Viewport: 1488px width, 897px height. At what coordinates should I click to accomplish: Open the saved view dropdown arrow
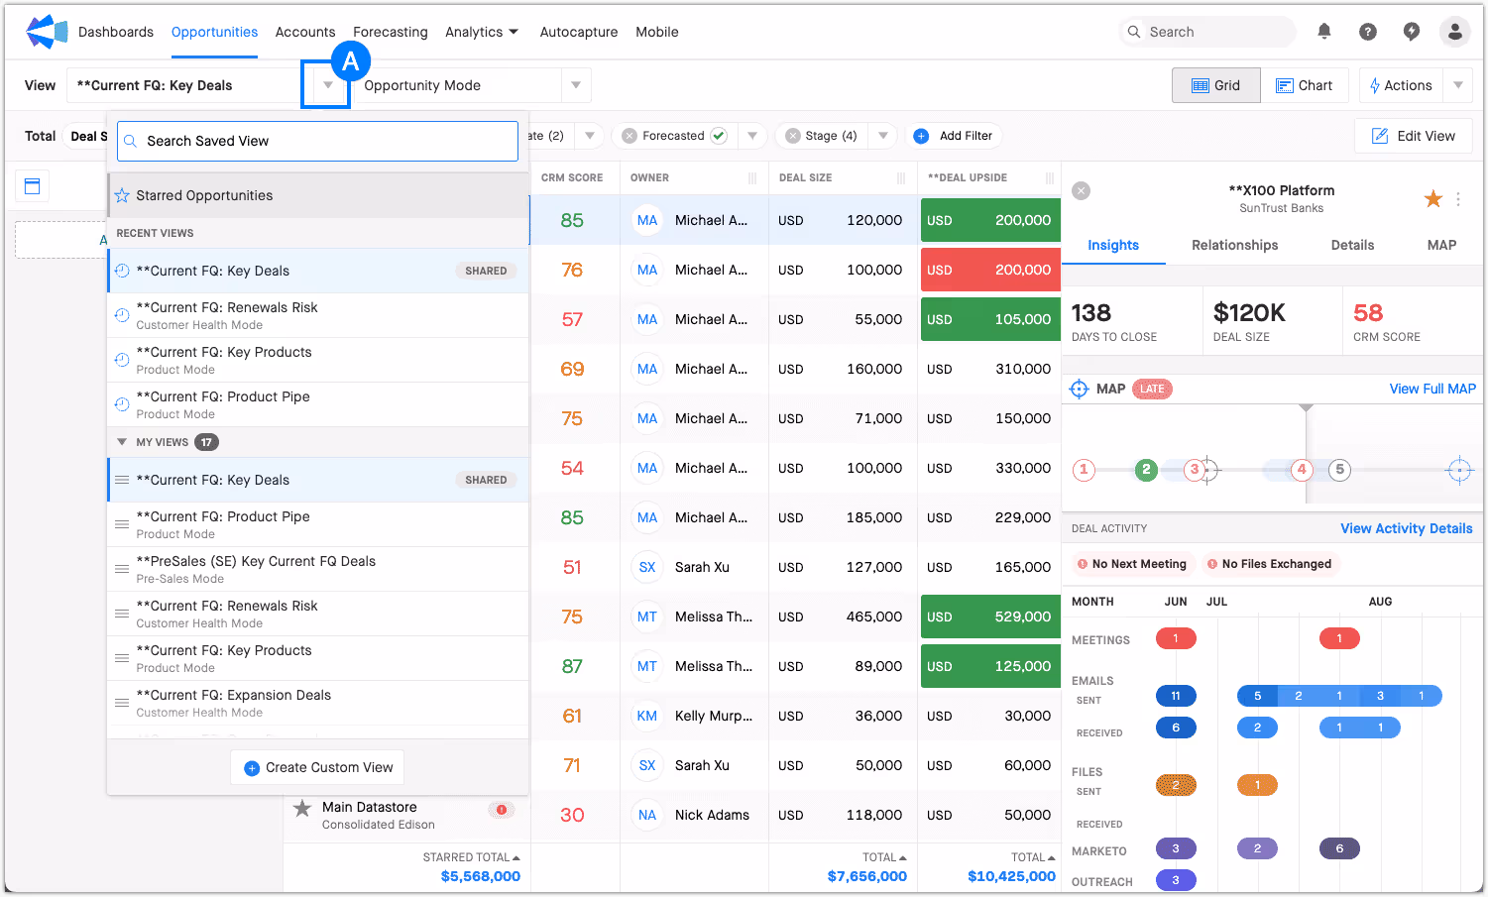328,85
